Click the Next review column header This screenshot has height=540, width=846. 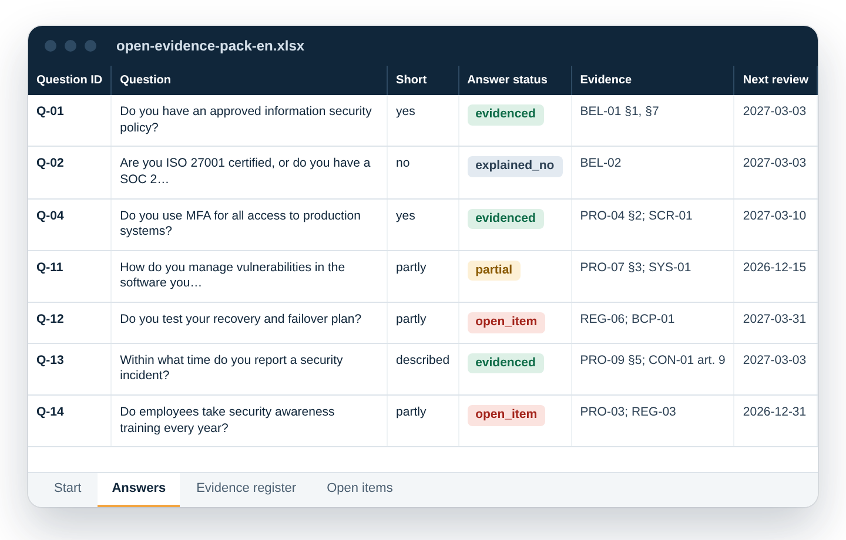click(x=775, y=80)
